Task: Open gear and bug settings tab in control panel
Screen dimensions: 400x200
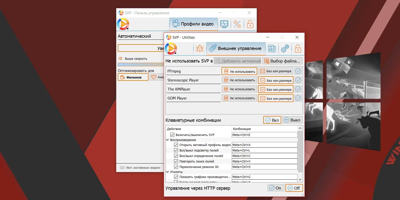Action: [237, 24]
